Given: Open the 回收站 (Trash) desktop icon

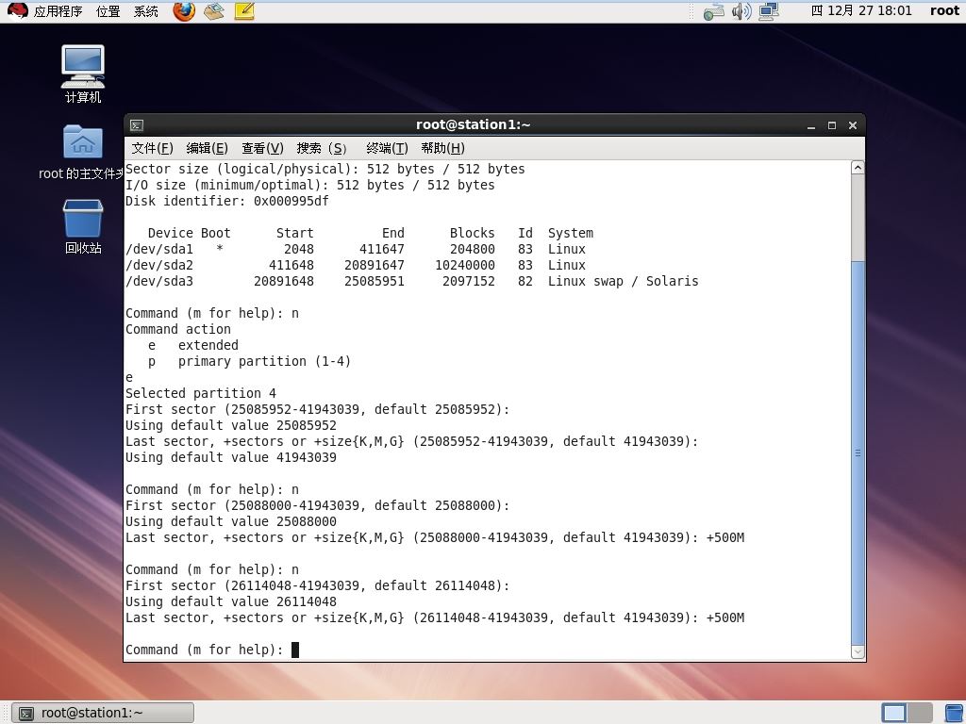Looking at the screenshot, I should [x=83, y=226].
